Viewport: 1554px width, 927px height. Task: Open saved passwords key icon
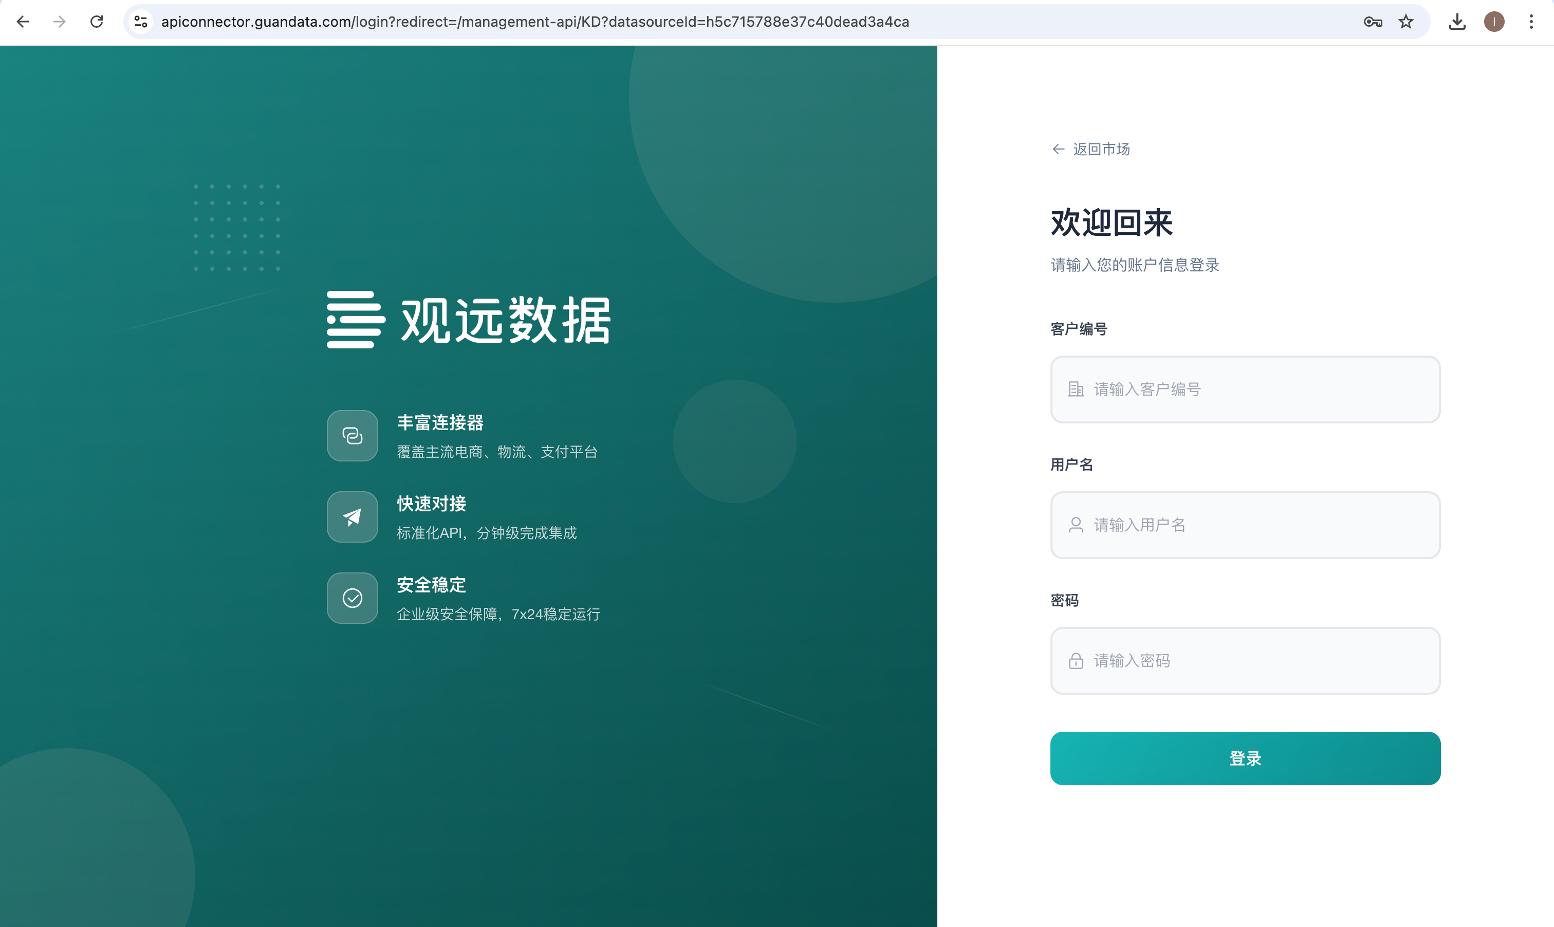coord(1372,22)
